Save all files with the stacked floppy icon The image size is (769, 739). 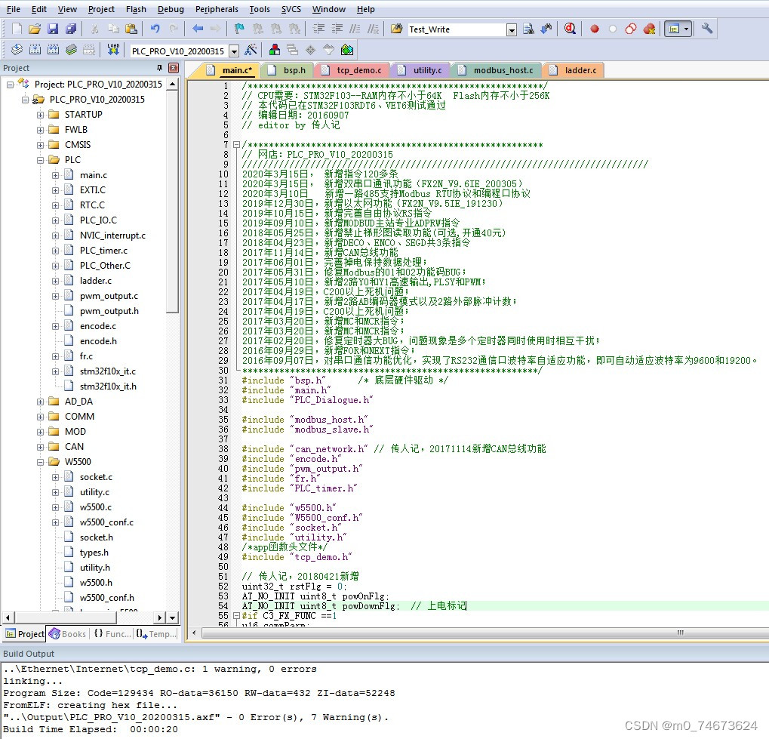(x=71, y=29)
